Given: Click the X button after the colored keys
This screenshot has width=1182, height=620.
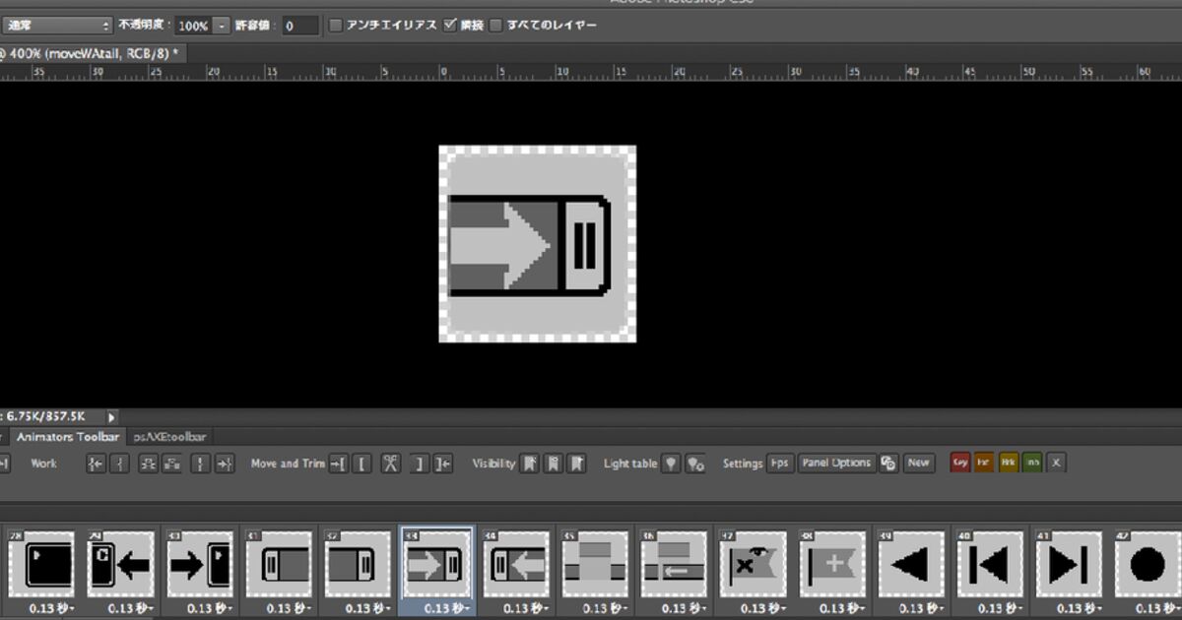Looking at the screenshot, I should click(x=1056, y=463).
